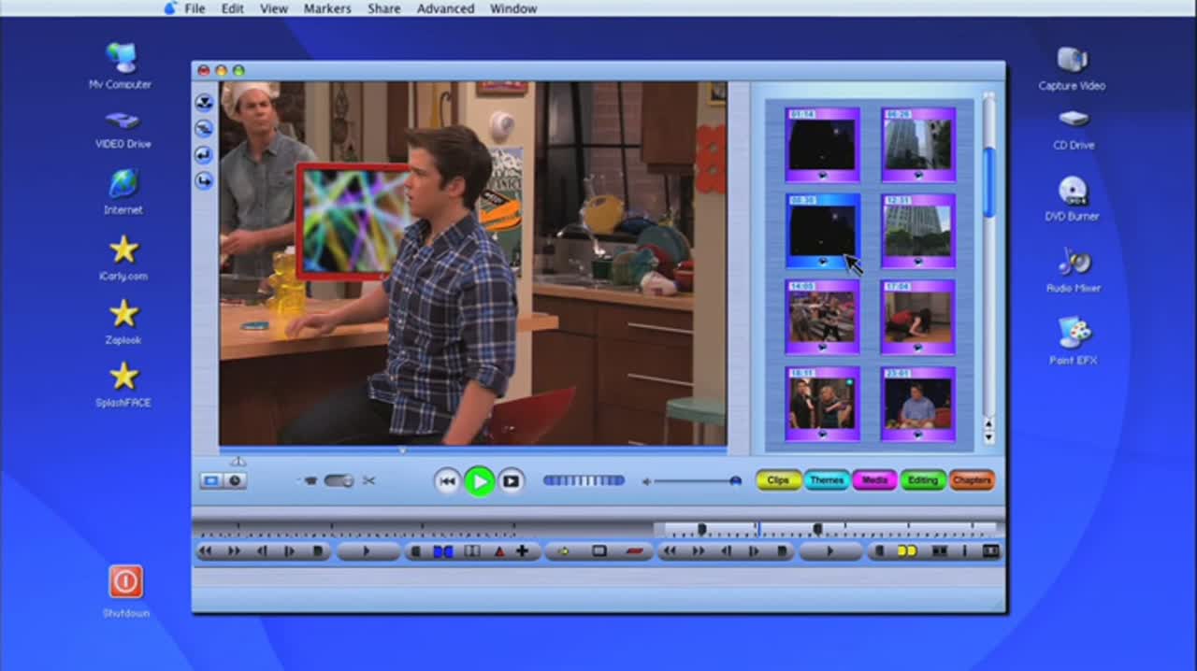The image size is (1197, 671).
Task: Click the rewind to start button
Action: (447, 481)
